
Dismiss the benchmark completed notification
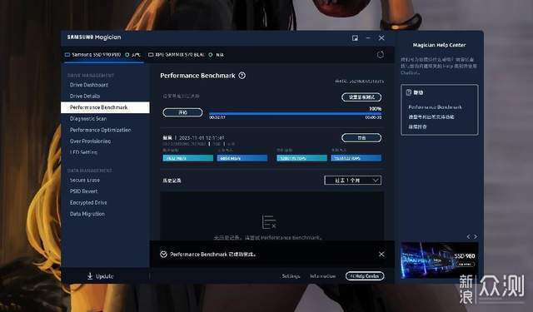click(381, 254)
